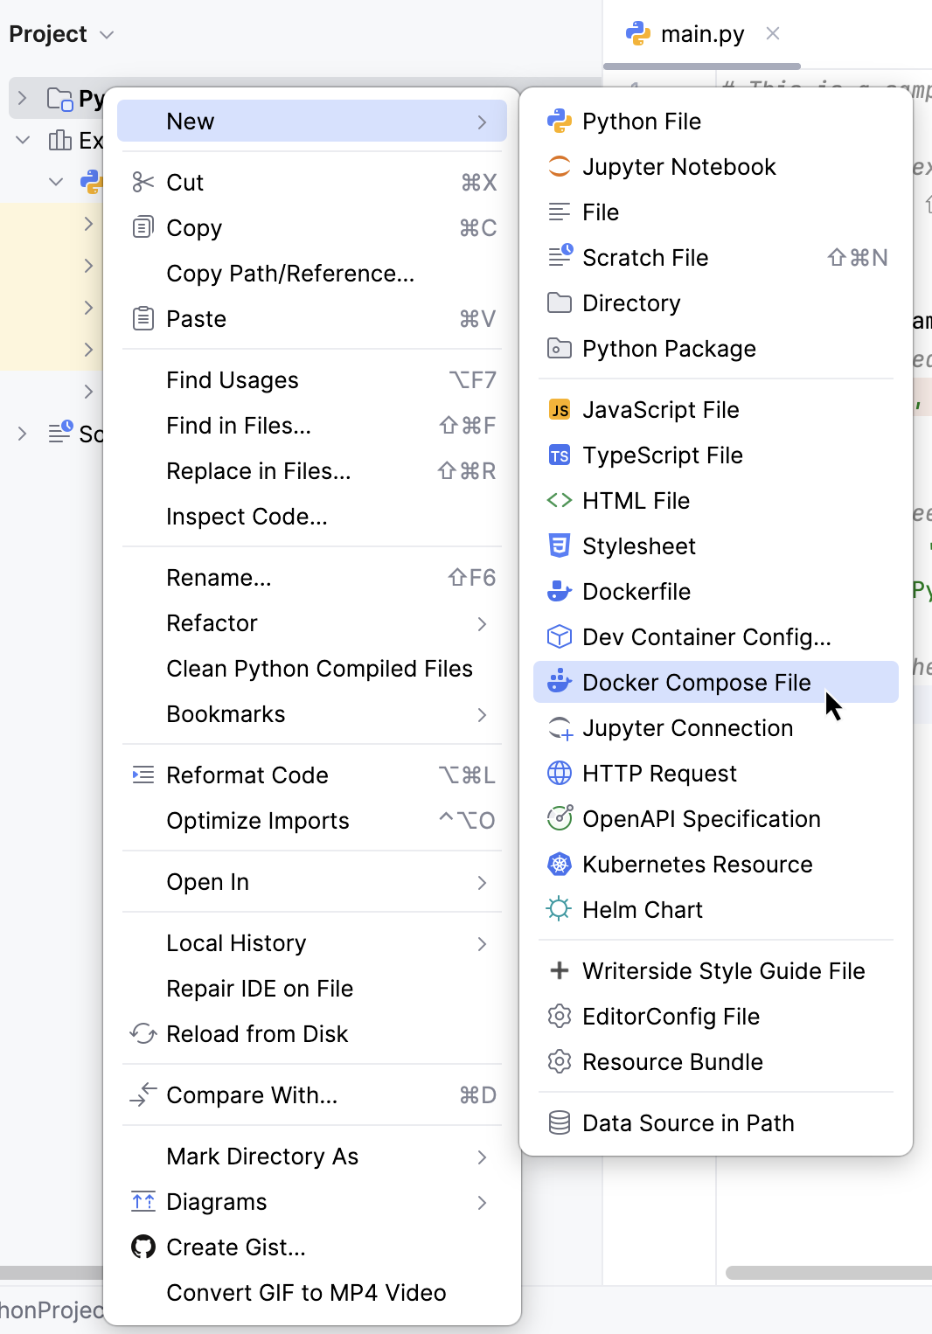
Task: Click the Compare With arrows icon
Action: pos(143,1095)
